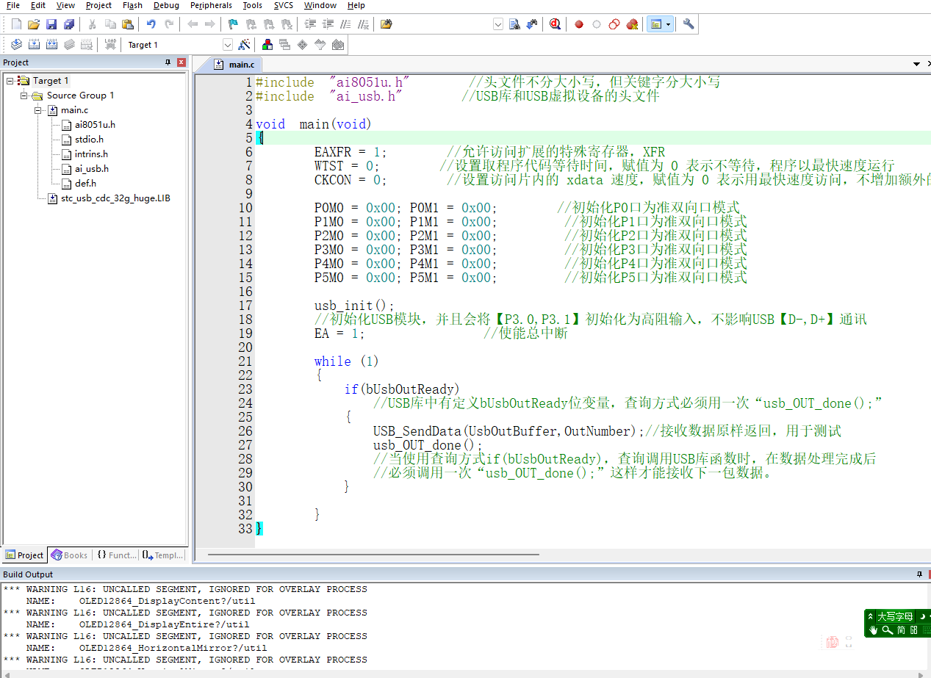Pin the Project panel with the pushpin

pos(168,62)
